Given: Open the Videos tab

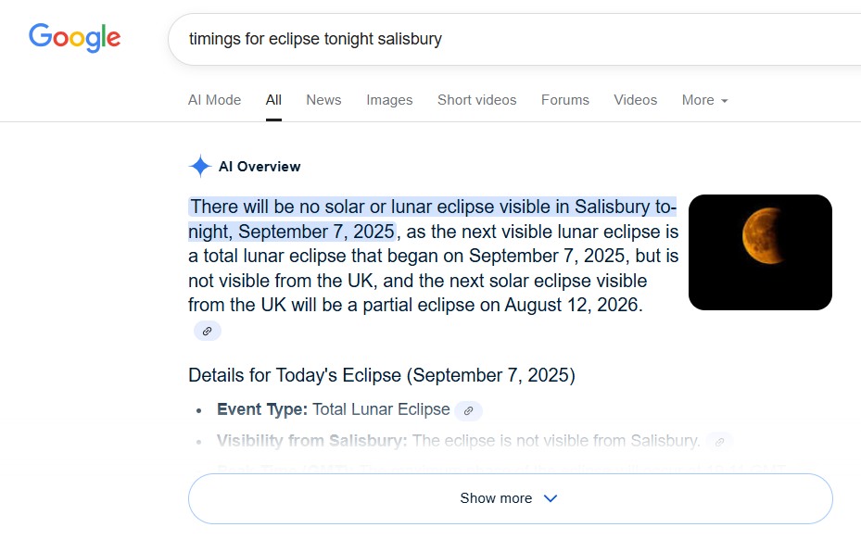Looking at the screenshot, I should pos(635,100).
